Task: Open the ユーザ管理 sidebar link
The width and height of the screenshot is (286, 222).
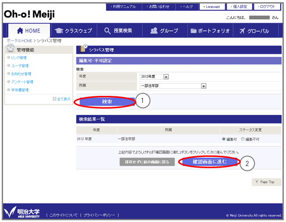Action: 20,66
